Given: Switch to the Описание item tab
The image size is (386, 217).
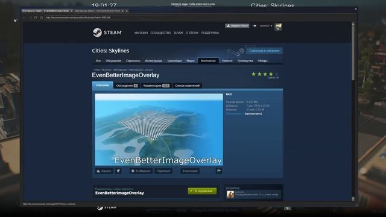Looking at the screenshot, I should tap(103, 85).
